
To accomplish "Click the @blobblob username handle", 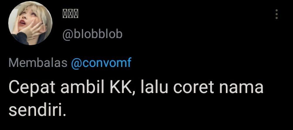I will pos(92,34).
